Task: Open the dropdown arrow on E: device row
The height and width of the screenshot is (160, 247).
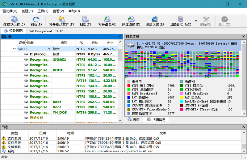Action: [x=49, y=49]
